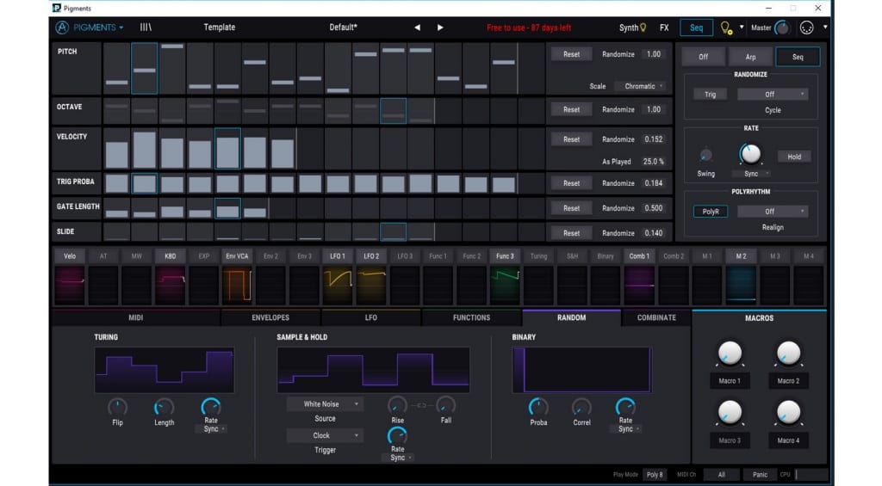Image resolution: width=882 pixels, height=486 pixels.
Task: Open the Seq view in the header
Action: (x=696, y=28)
